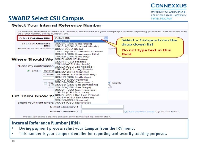Click the plus icon beside Add another email

126,112
